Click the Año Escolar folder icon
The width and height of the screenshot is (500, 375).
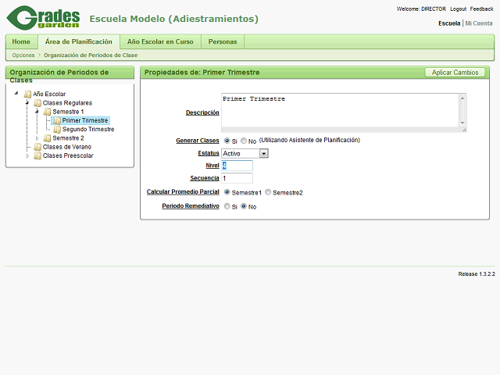point(28,94)
